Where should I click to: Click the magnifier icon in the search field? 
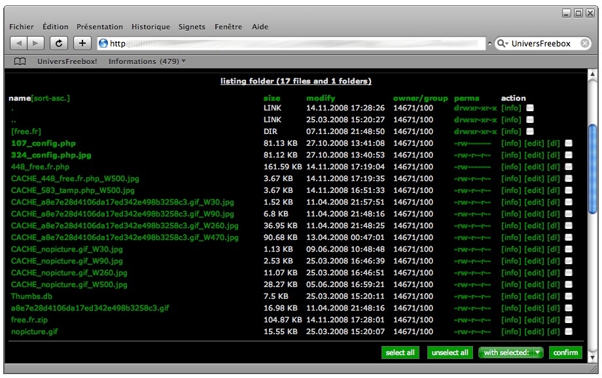pos(503,44)
